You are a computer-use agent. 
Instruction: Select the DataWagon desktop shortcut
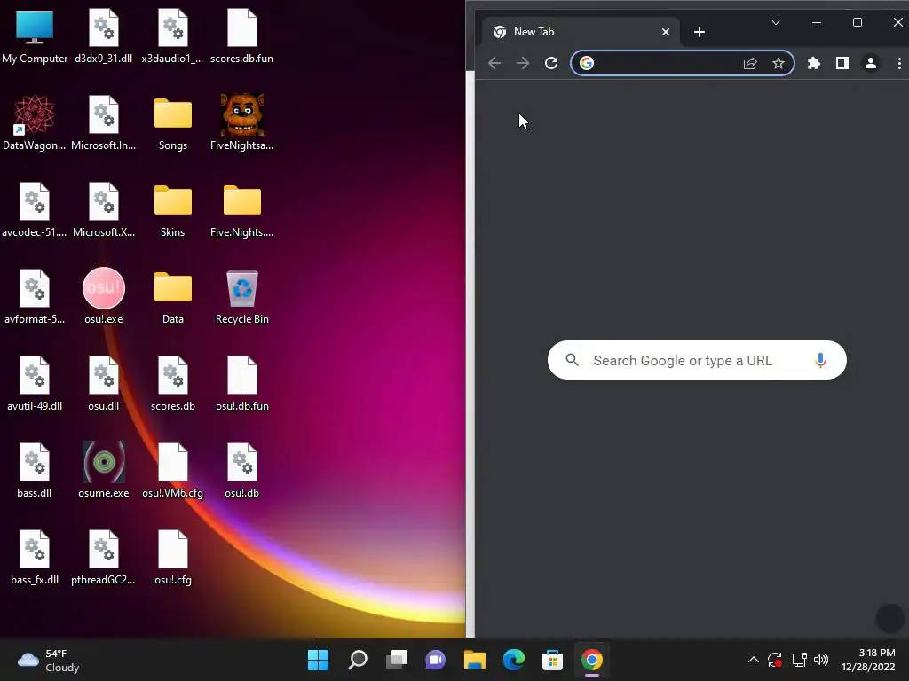(35, 122)
